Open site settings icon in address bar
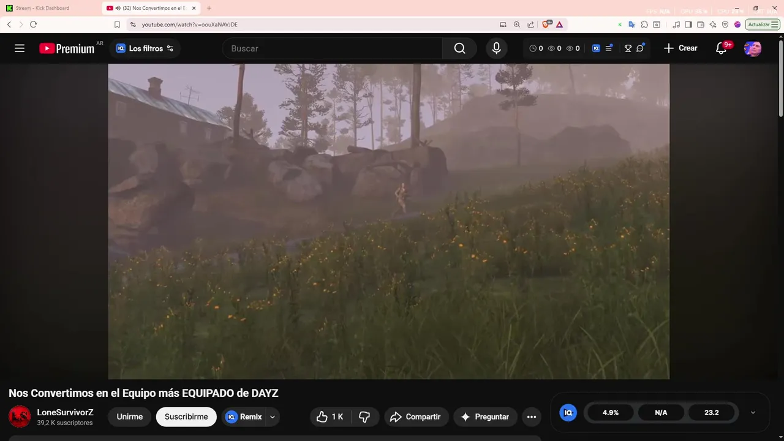Viewport: 784px width, 441px height. pos(133,24)
